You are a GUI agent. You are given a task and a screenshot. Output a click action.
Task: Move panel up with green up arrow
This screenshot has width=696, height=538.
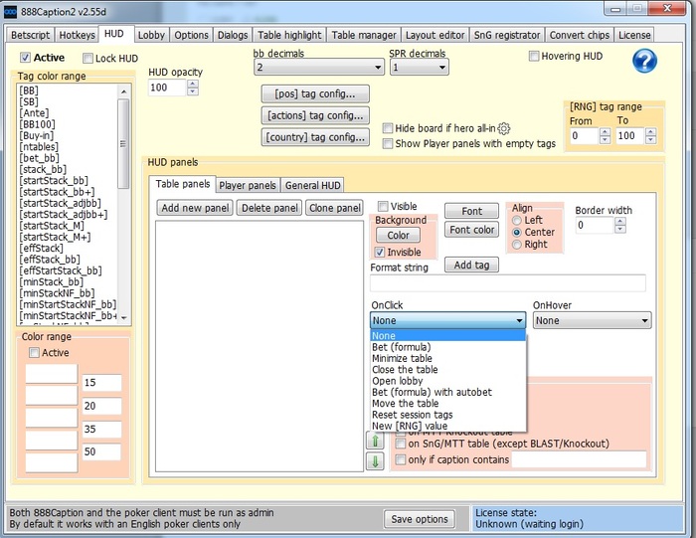375,441
